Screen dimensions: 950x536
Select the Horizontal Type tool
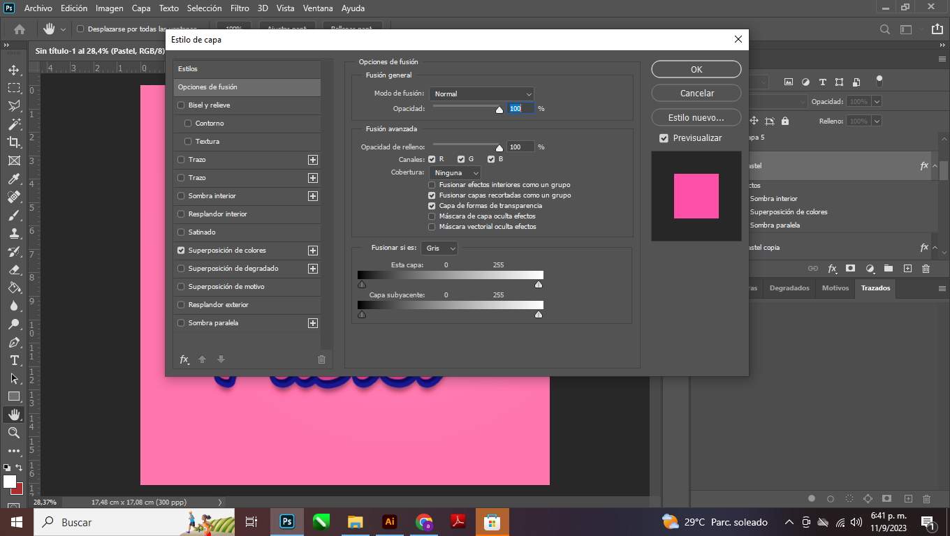tap(14, 360)
